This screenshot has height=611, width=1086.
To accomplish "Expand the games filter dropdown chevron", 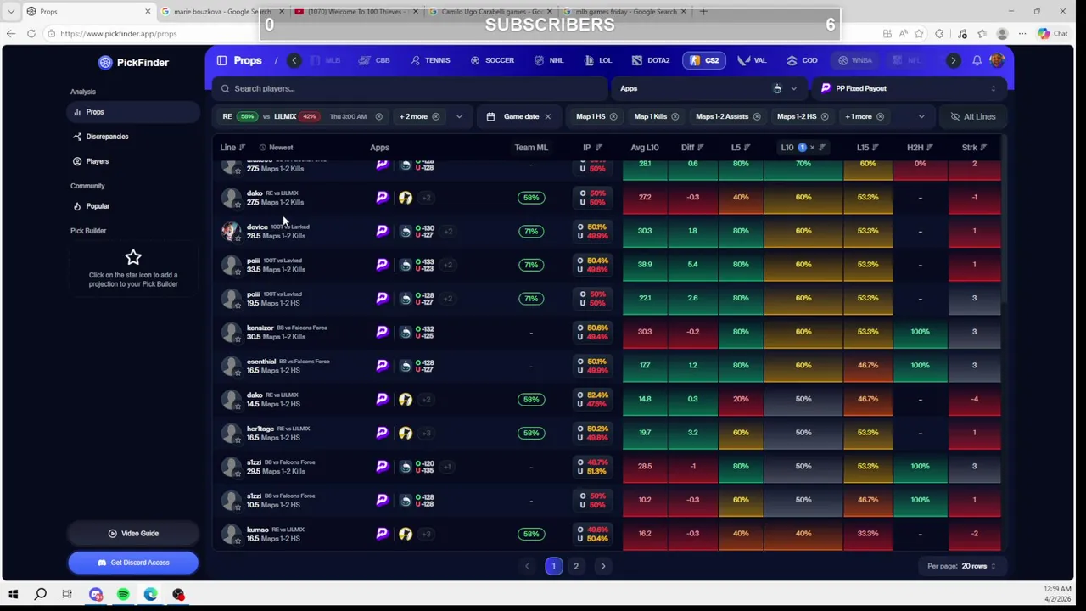I will [x=459, y=116].
